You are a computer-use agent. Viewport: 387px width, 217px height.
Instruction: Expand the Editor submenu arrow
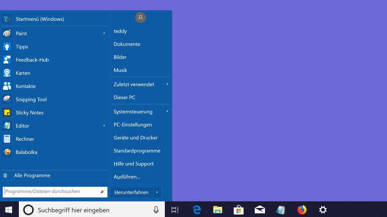pos(104,125)
